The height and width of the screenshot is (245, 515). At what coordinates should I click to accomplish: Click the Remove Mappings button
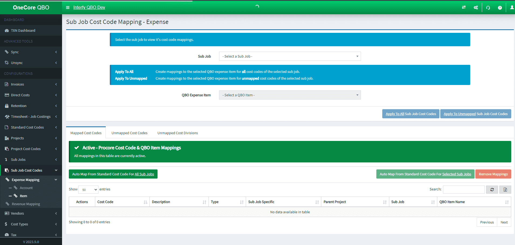tap(493, 174)
